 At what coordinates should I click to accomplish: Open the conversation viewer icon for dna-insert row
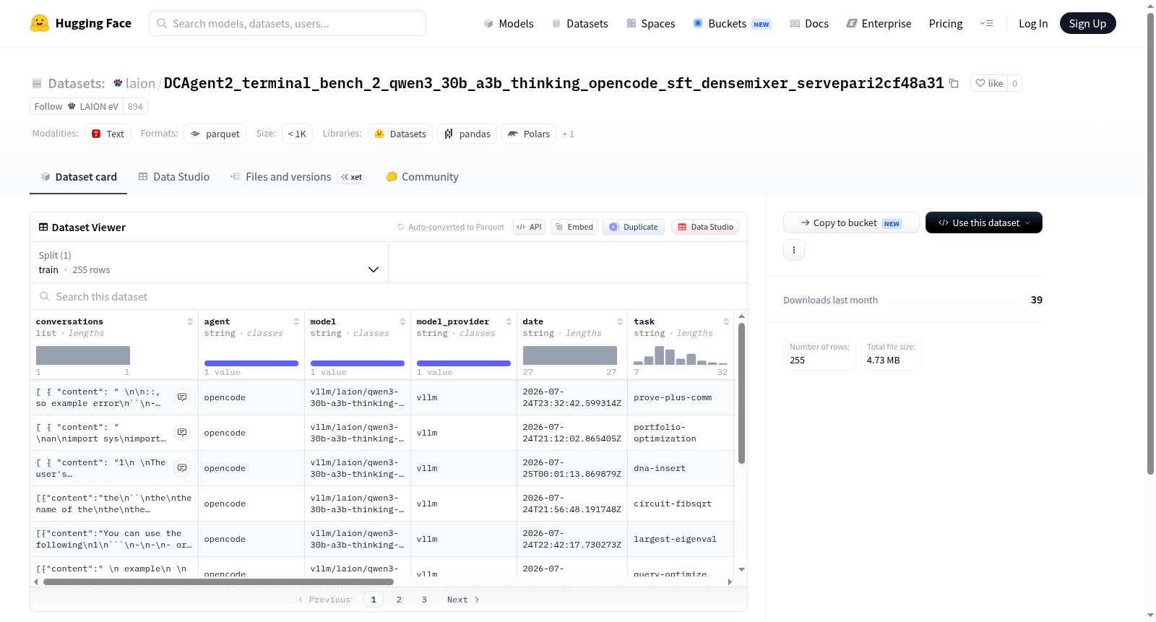(x=182, y=468)
